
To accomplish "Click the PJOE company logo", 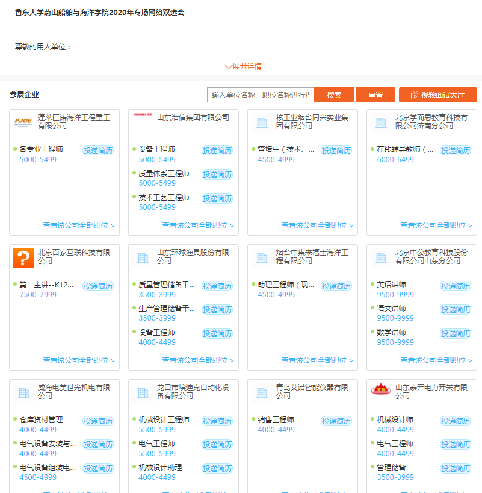I will coord(23,122).
